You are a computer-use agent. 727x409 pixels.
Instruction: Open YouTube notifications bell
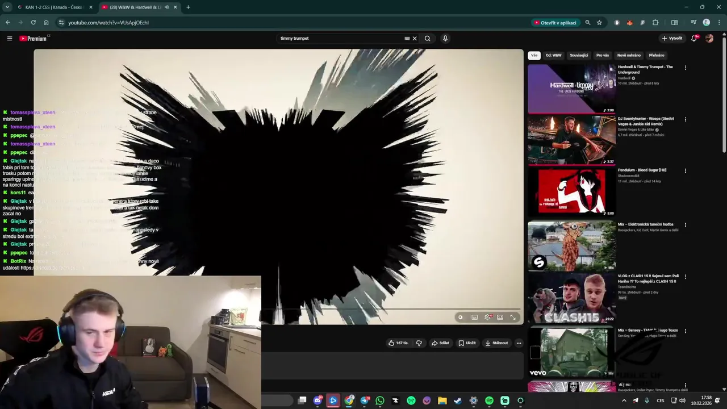694,39
